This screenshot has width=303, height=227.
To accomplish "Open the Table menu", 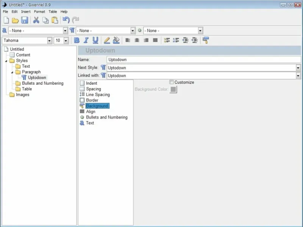I will pos(53,12).
